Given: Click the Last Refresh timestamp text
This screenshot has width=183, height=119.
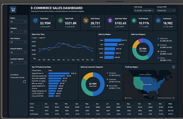Looking at the screenshot, I should [17, 78].
